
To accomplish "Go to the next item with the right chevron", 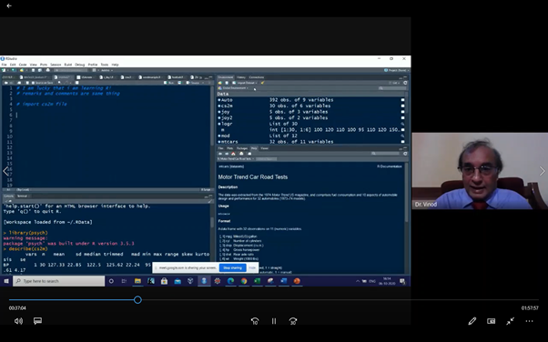I will click(542, 171).
